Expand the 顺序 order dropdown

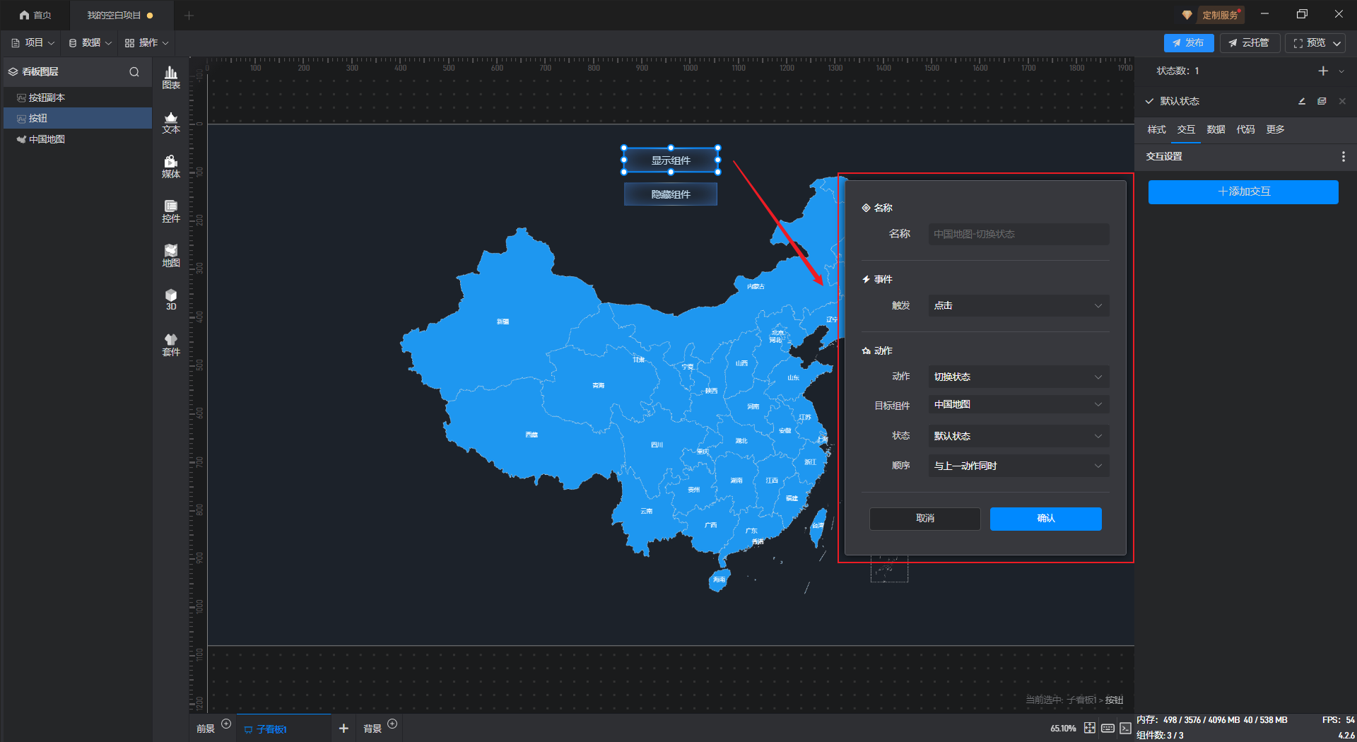click(x=1018, y=466)
